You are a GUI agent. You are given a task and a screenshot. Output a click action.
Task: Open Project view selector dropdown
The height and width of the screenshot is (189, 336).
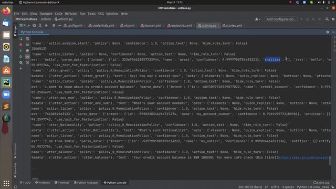point(25,26)
